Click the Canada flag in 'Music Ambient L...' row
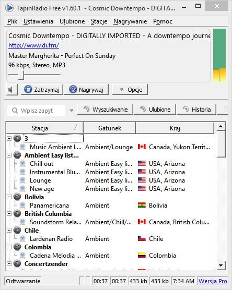Screen dimensions: 232x290 142,147
